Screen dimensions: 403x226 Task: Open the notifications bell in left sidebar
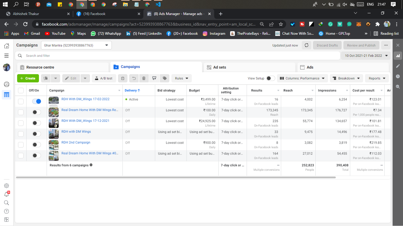[x=6, y=194]
